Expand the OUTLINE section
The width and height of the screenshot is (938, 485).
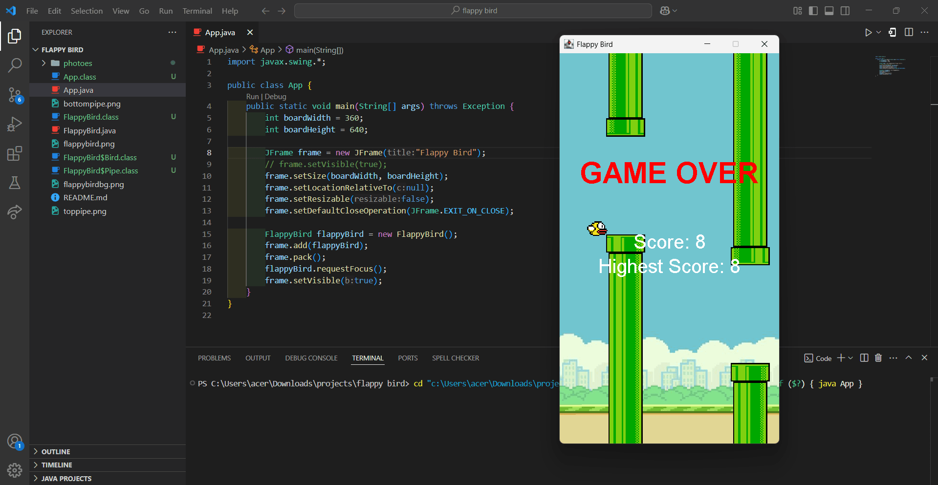click(108, 452)
